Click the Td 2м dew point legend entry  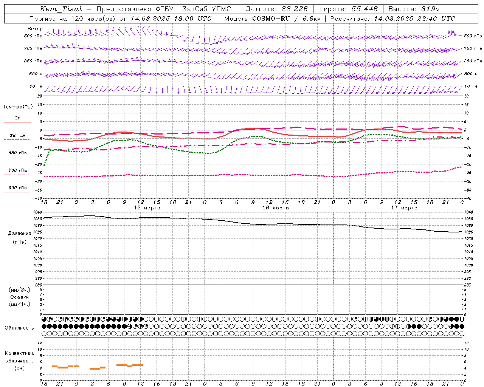coord(17,135)
